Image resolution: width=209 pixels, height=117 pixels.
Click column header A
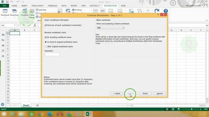15,30
